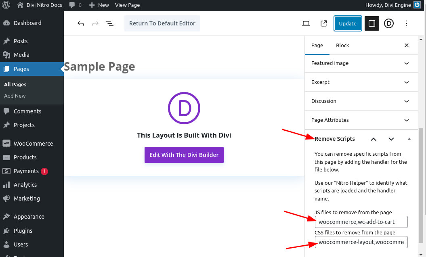Image resolution: width=426 pixels, height=257 pixels.
Task: Click the JS files to remove field
Action: (361, 222)
